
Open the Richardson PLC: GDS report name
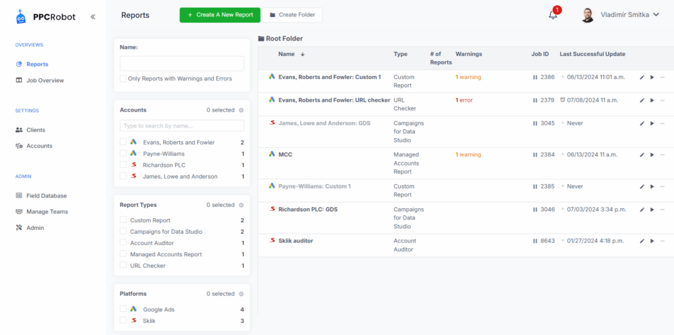pos(308,210)
